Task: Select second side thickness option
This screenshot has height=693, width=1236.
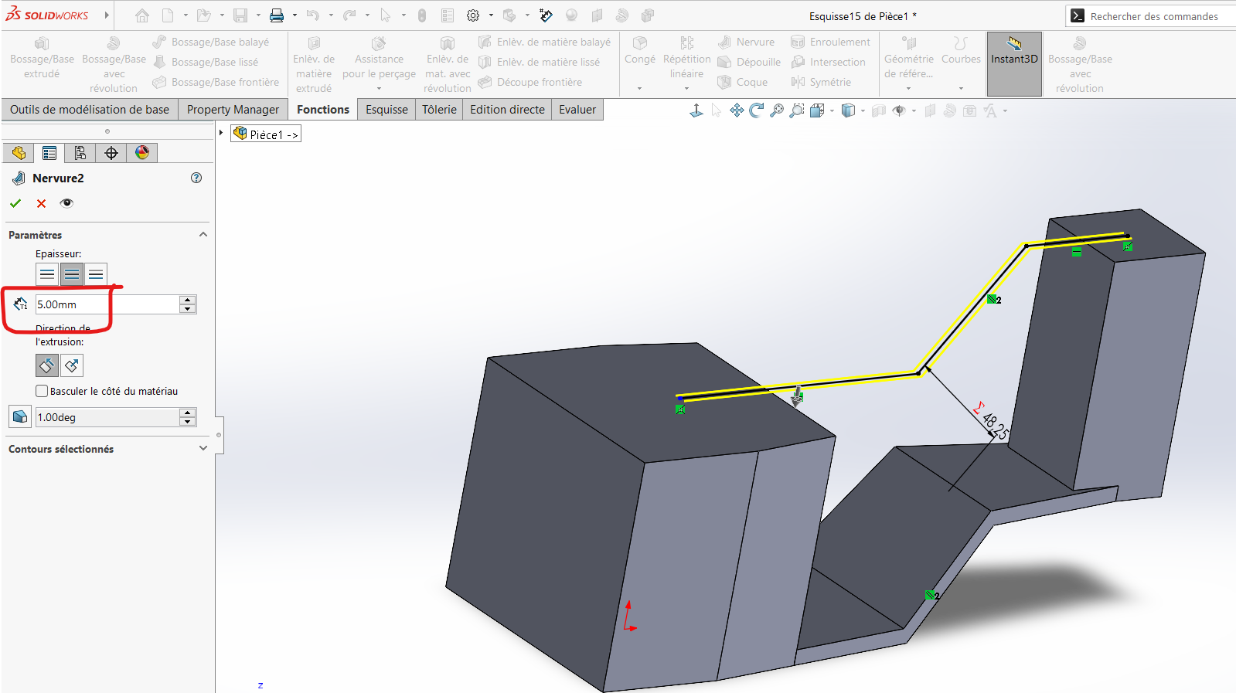Action: (96, 274)
